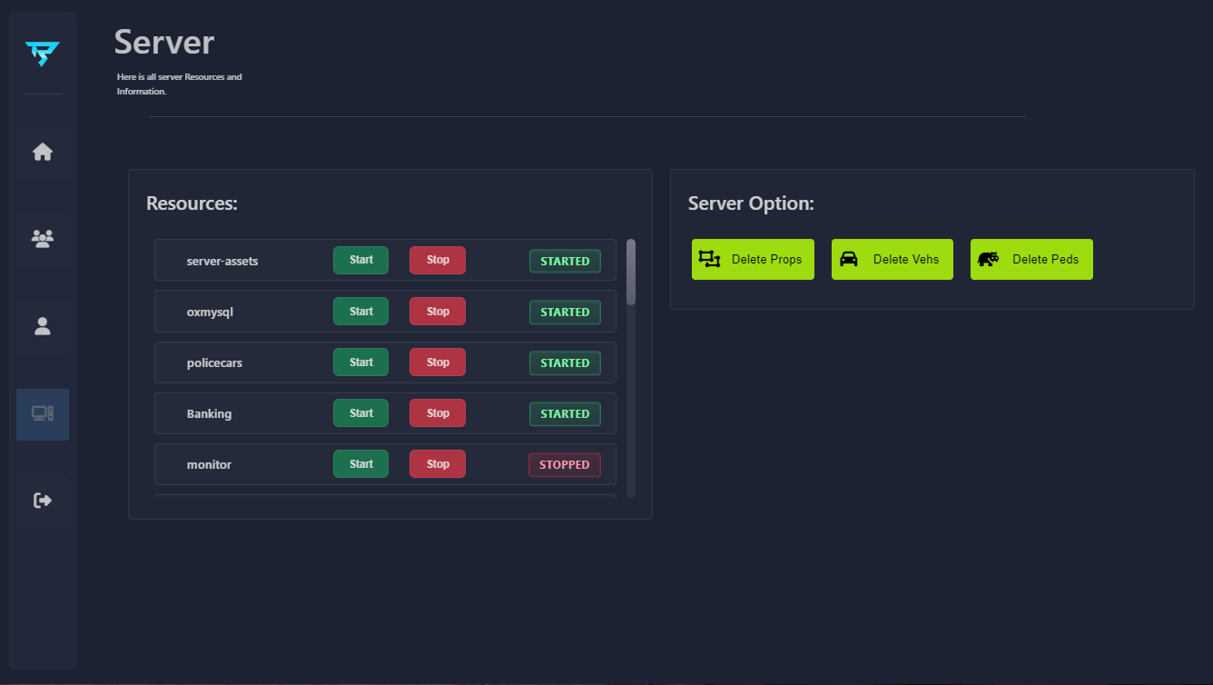
Task: Click the Delete Props button label
Action: tap(767, 259)
